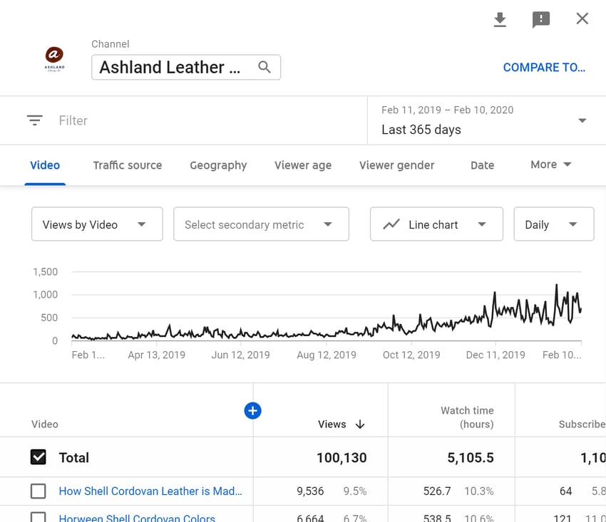The width and height of the screenshot is (606, 522).
Task: Click the Dec 11, 2019 axis label
Action: [x=495, y=355]
